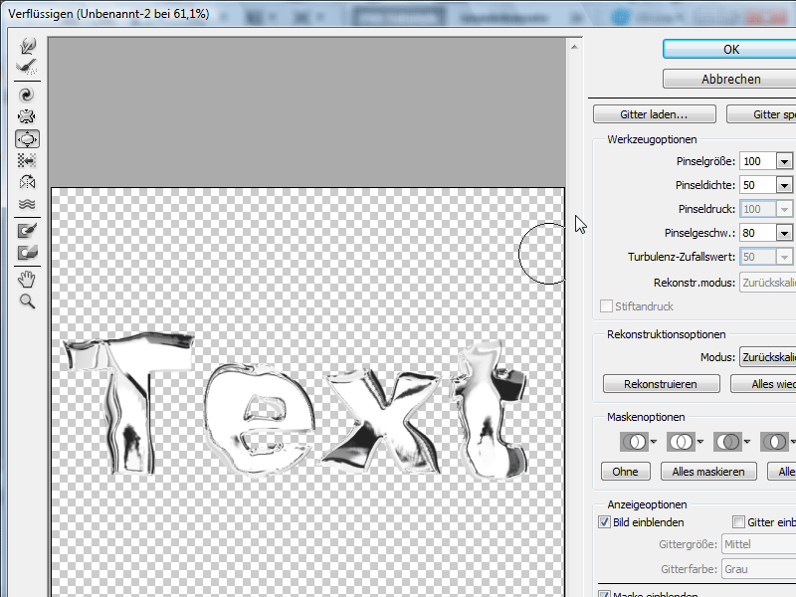The image size is (796, 597).
Task: Click the preview scrollbar up arrow
Action: pos(574,47)
